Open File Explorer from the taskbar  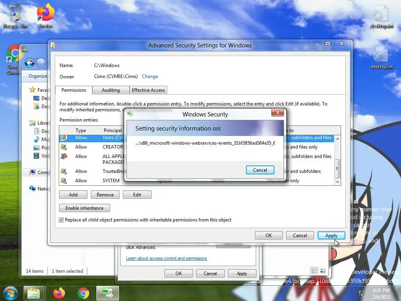click(x=34, y=293)
